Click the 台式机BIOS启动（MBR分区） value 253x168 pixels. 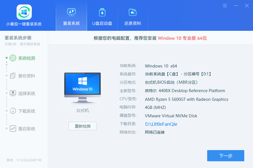coord(171,83)
